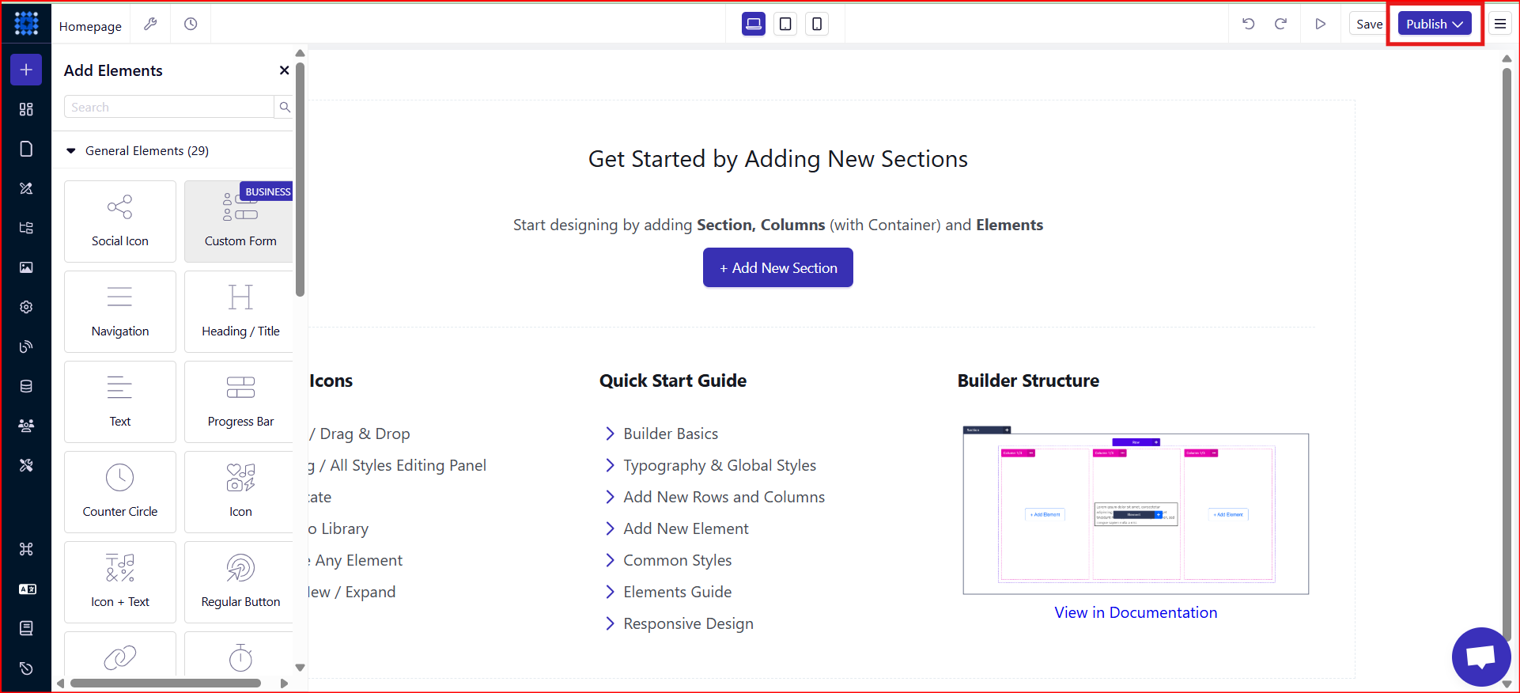Viewport: 1520px width, 693px height.
Task: Open the View in Documentation link
Action: coord(1136,612)
